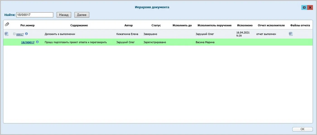Click the Файлы отчета column header
This screenshot has width=317, height=135.
click(300, 25)
